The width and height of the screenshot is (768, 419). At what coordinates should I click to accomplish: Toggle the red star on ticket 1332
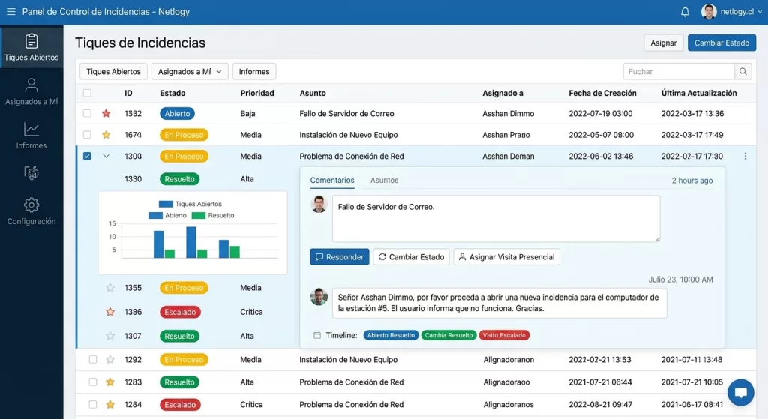click(106, 114)
